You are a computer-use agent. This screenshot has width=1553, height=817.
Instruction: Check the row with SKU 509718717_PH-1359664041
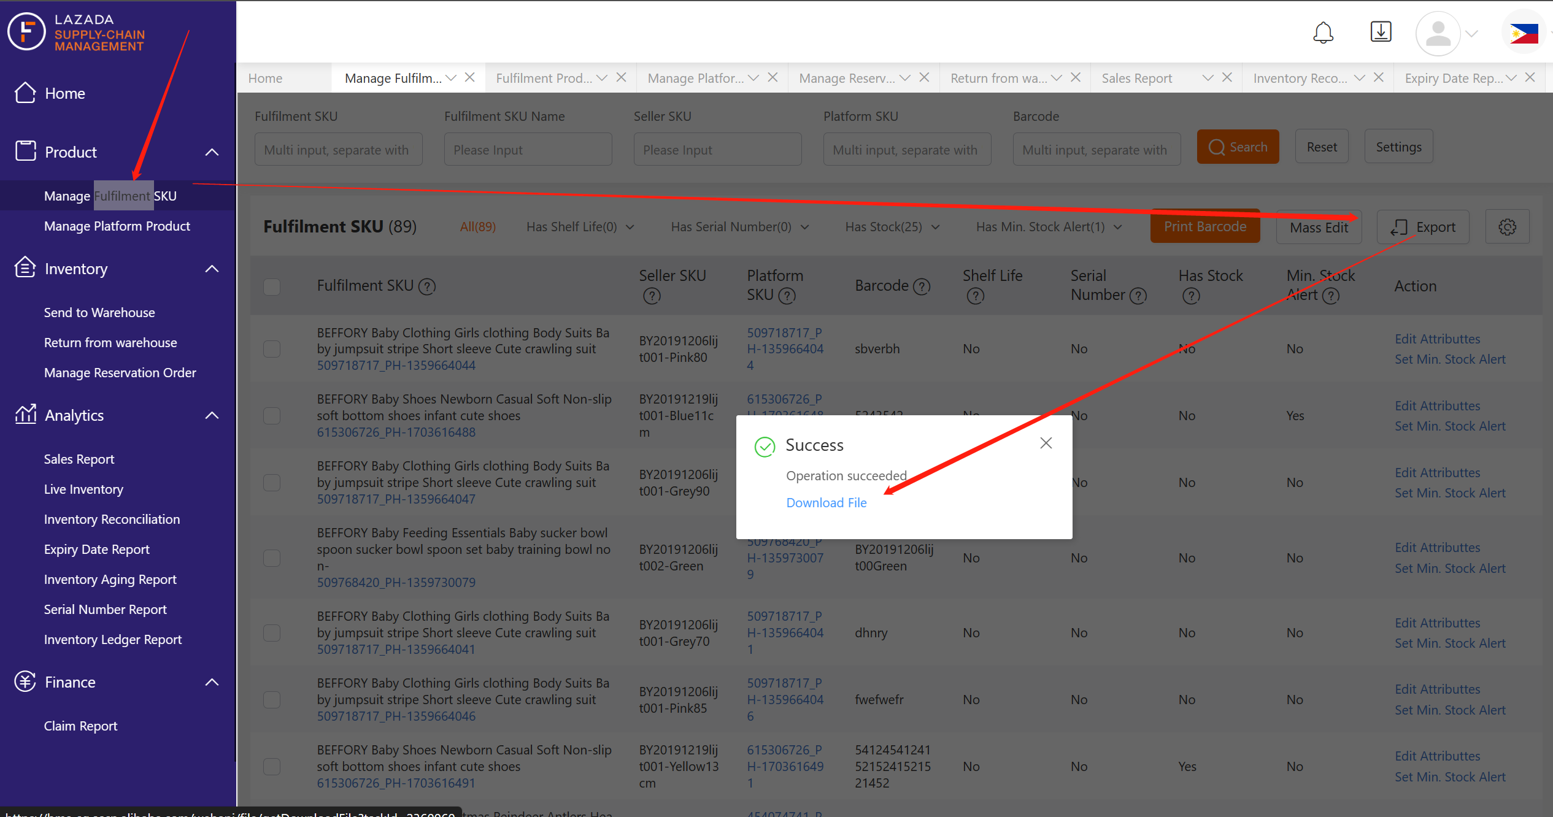pos(272,632)
